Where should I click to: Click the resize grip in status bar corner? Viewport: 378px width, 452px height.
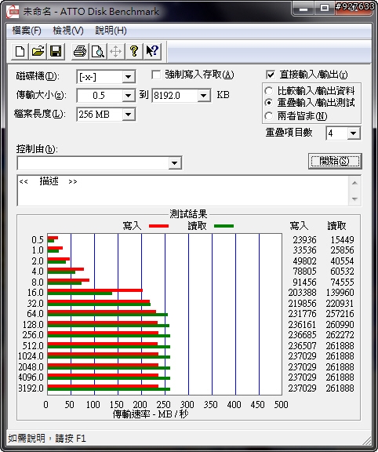coord(366,440)
